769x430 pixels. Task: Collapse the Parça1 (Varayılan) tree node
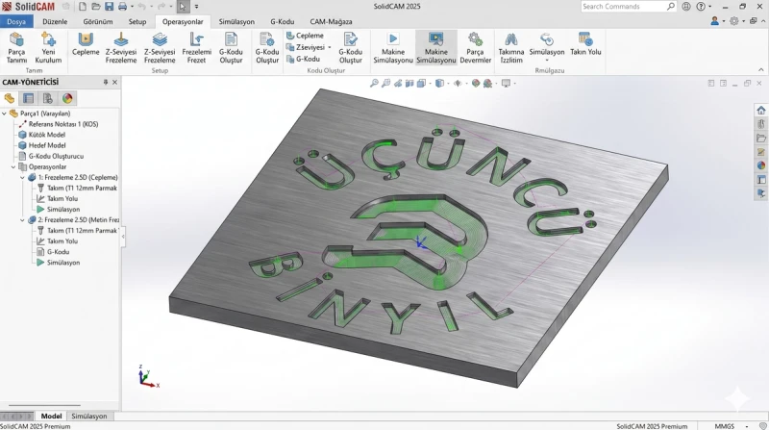(x=5, y=114)
